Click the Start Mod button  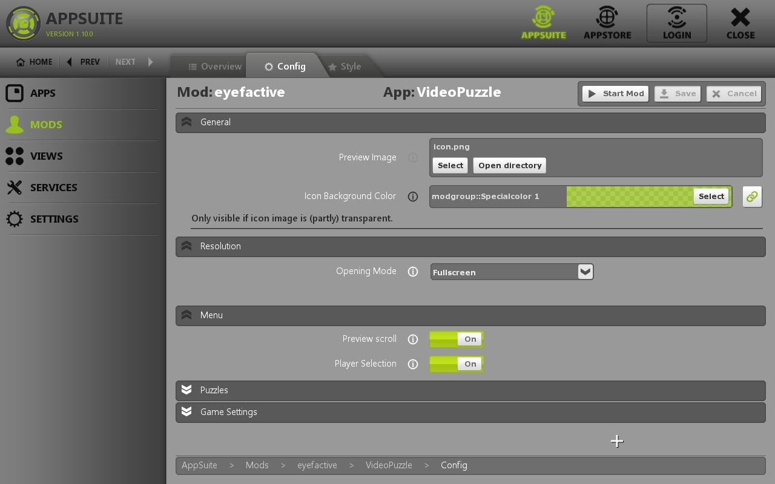(x=616, y=94)
